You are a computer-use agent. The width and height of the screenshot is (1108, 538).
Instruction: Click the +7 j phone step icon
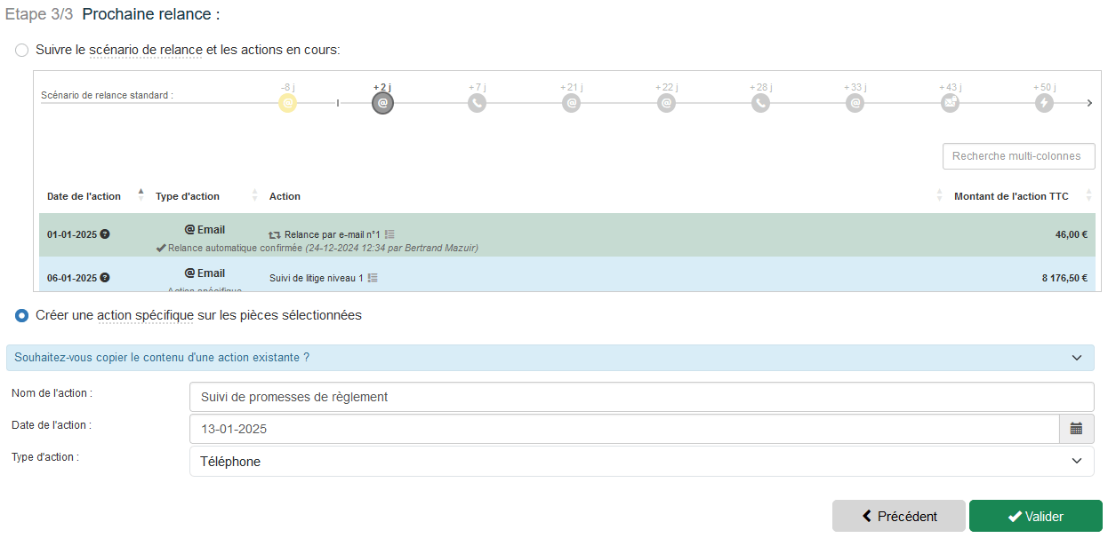(x=477, y=103)
